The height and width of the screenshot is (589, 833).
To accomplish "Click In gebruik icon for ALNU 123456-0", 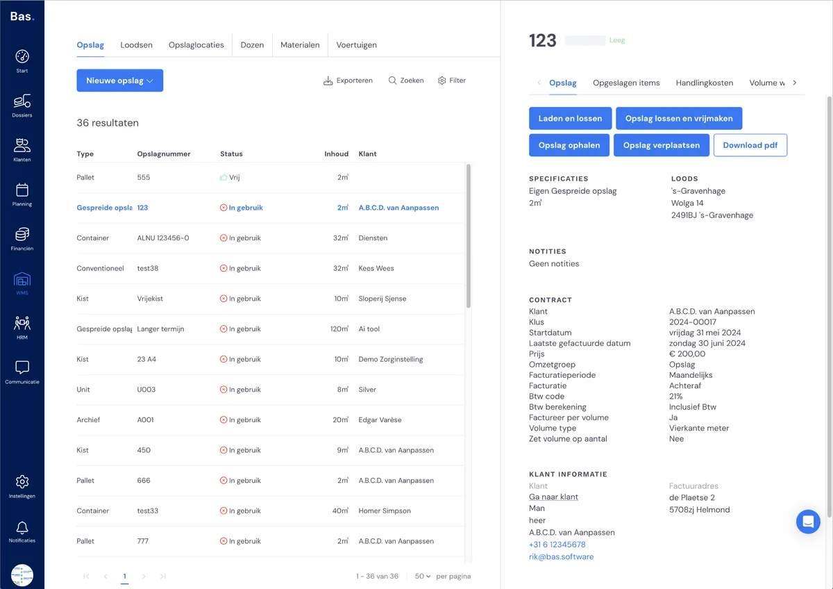I will pos(224,238).
